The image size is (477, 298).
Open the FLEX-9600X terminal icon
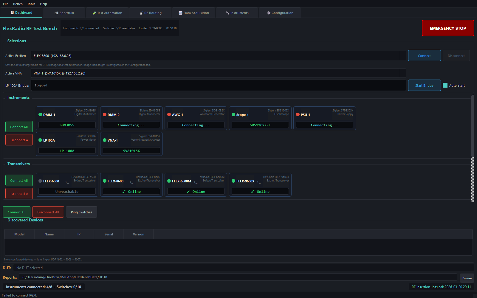coord(259,182)
